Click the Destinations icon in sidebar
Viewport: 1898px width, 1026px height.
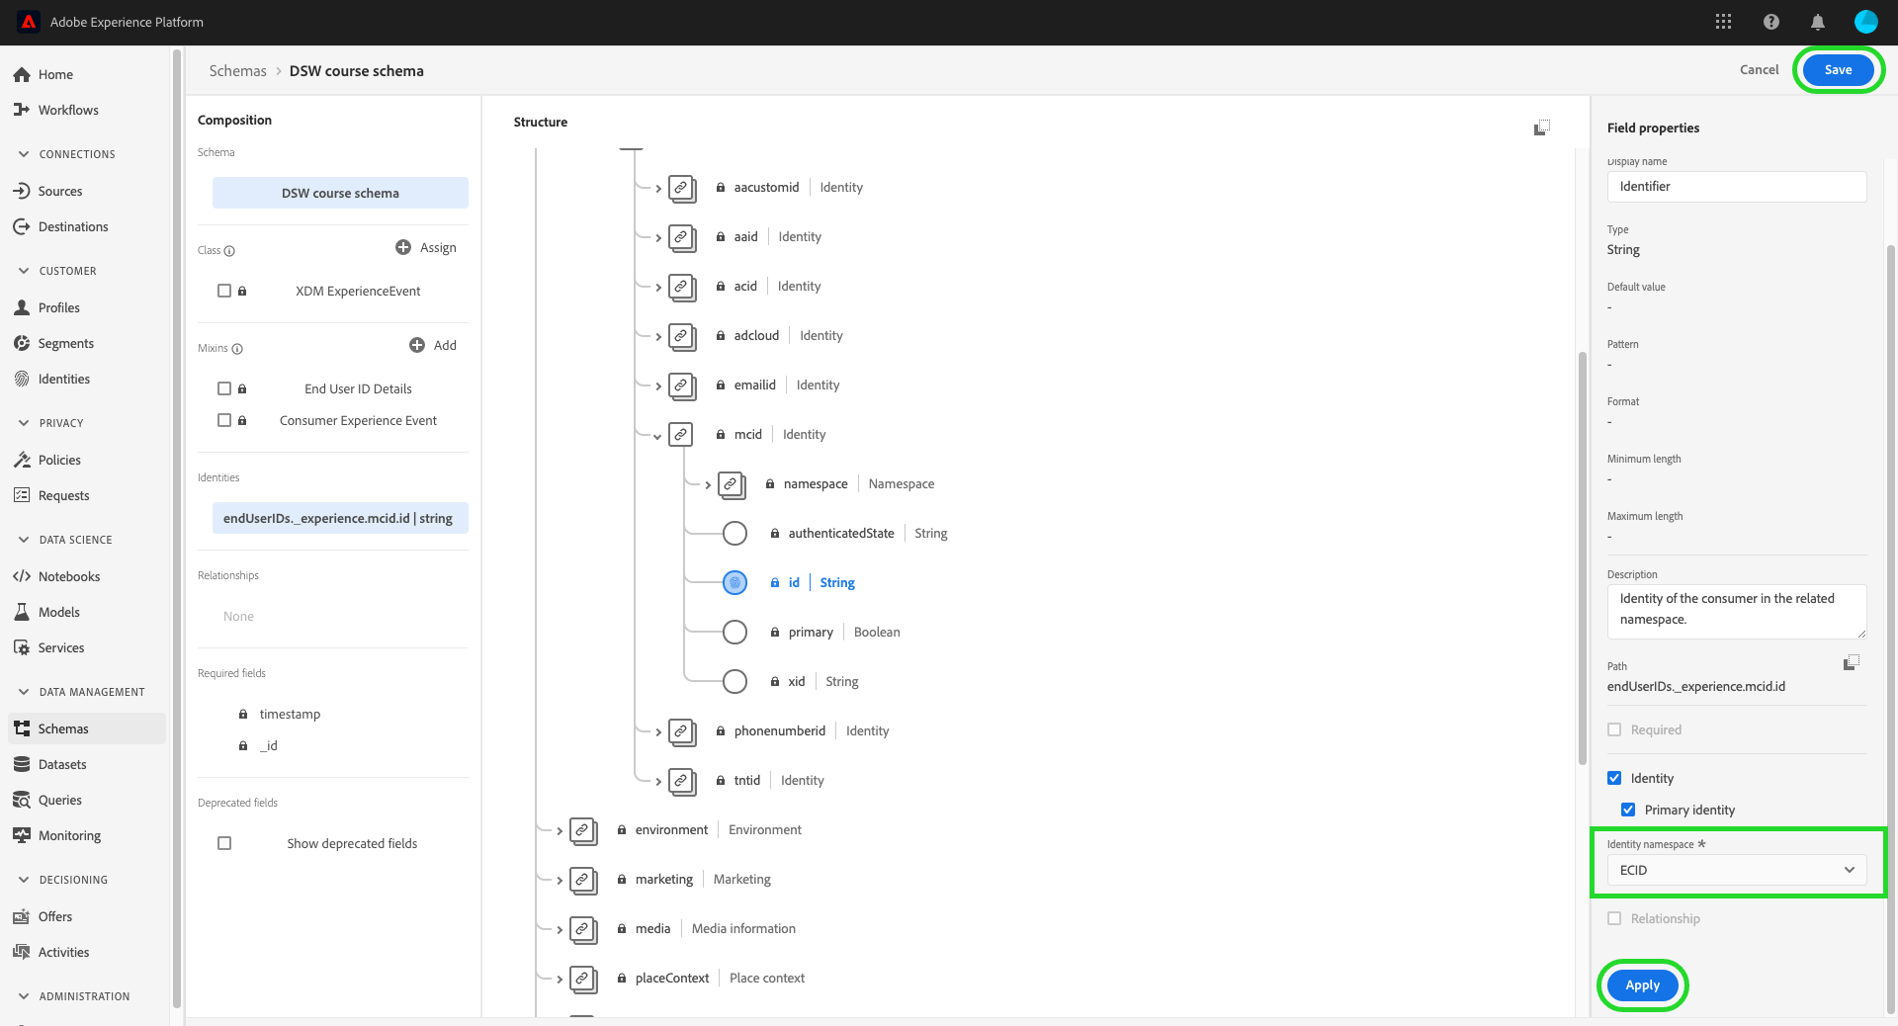pos(22,226)
